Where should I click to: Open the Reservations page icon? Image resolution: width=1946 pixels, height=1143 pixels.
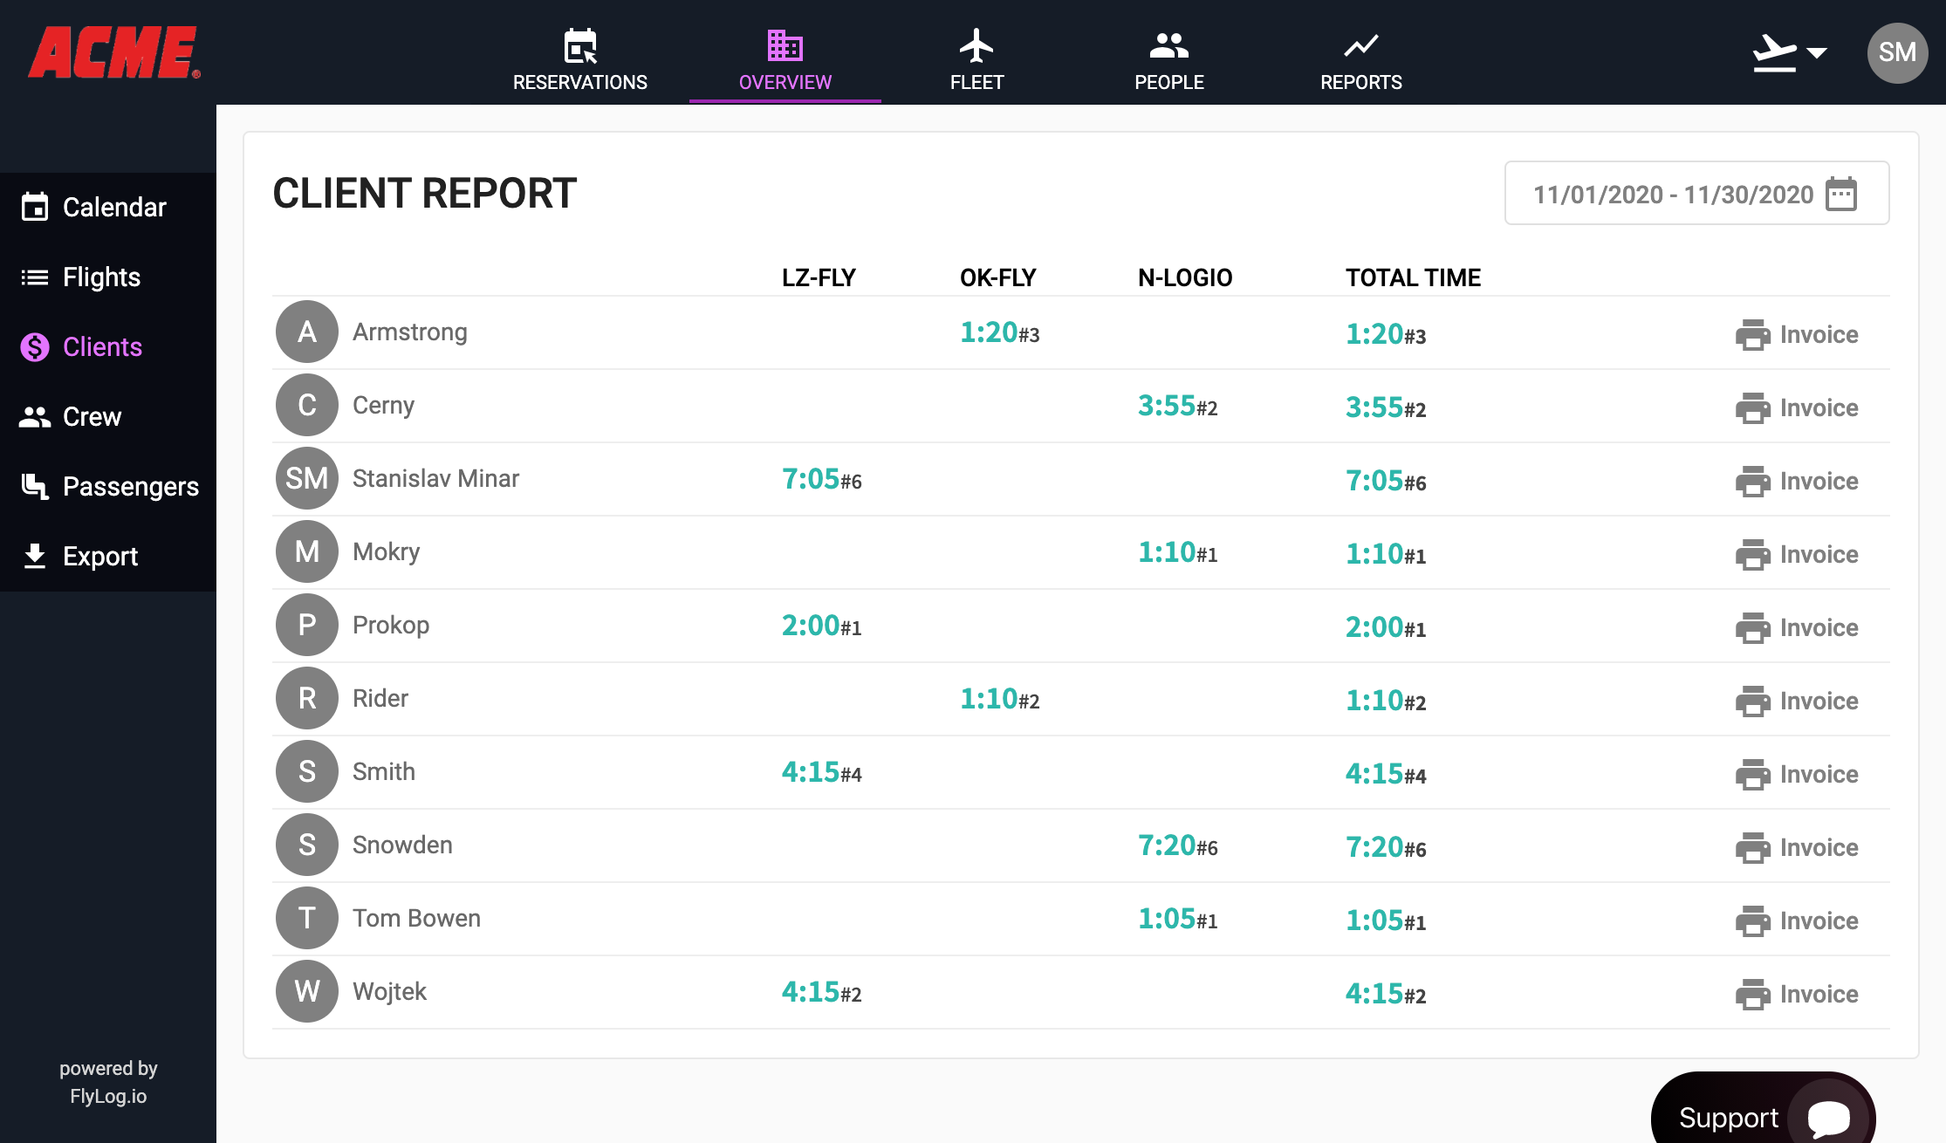click(x=579, y=45)
